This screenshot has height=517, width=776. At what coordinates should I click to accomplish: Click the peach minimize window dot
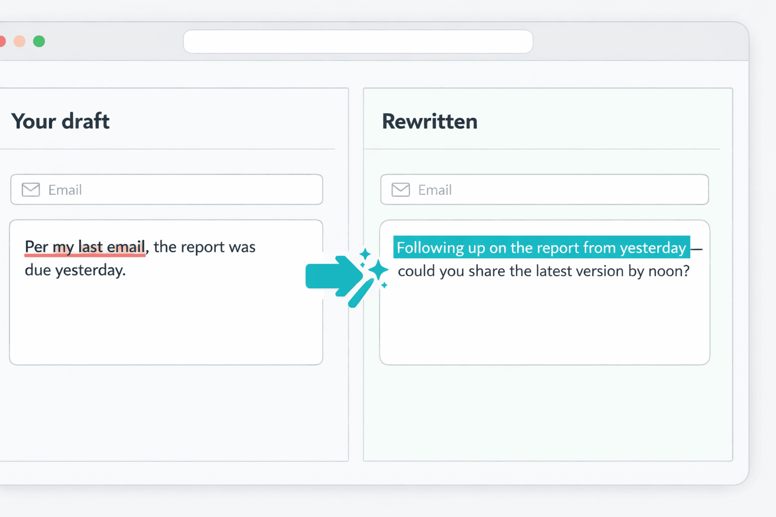point(20,41)
